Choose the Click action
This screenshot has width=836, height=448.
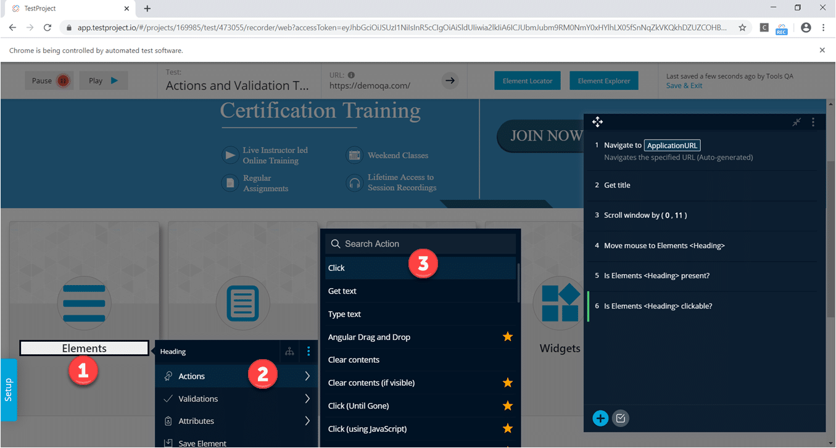pos(421,268)
